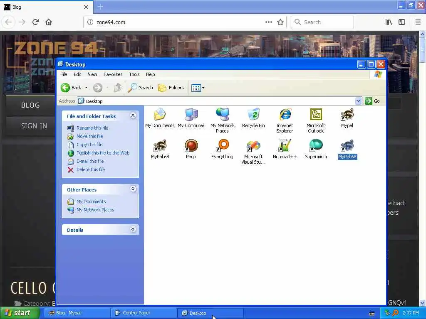Bookmark this page with star icon
This screenshot has width=426, height=319.
pyautogui.click(x=280, y=22)
